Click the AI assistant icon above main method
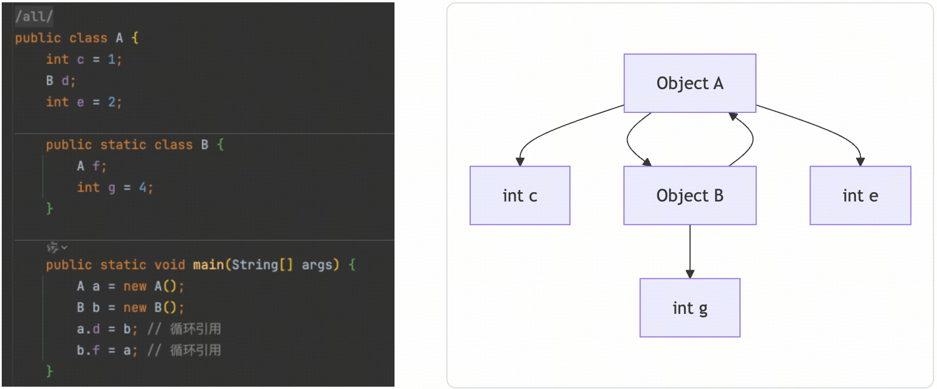This screenshot has width=937, height=389. (x=52, y=247)
